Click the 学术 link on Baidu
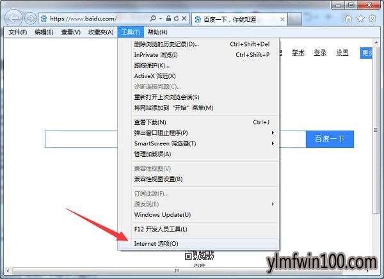Screen dimensions: 384x279 click(x=298, y=52)
